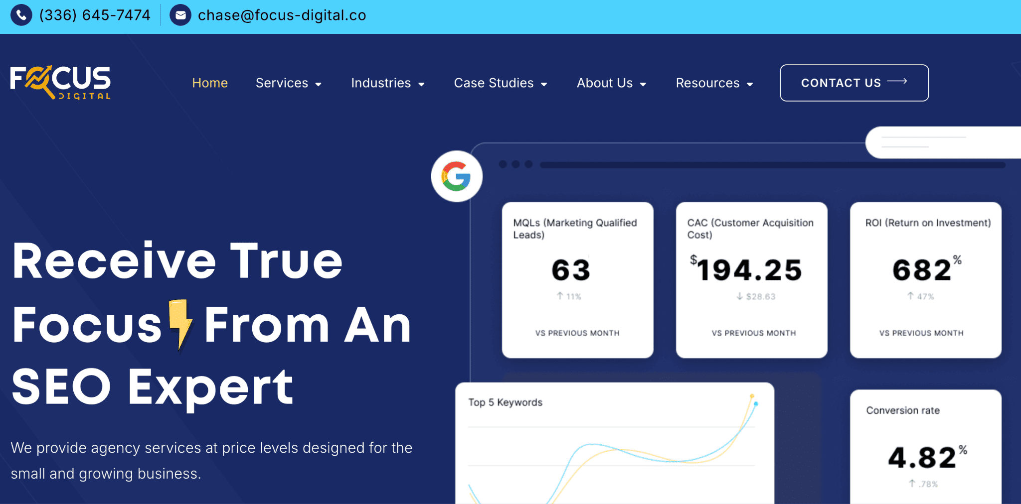The image size is (1021, 504).
Task: Click the lightning bolt emoji in headline
Action: point(180,324)
